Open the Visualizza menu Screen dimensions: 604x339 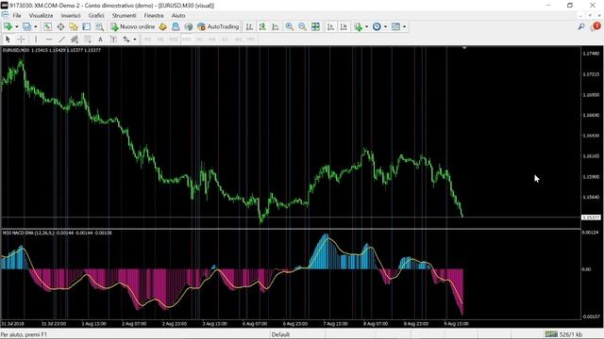point(41,15)
